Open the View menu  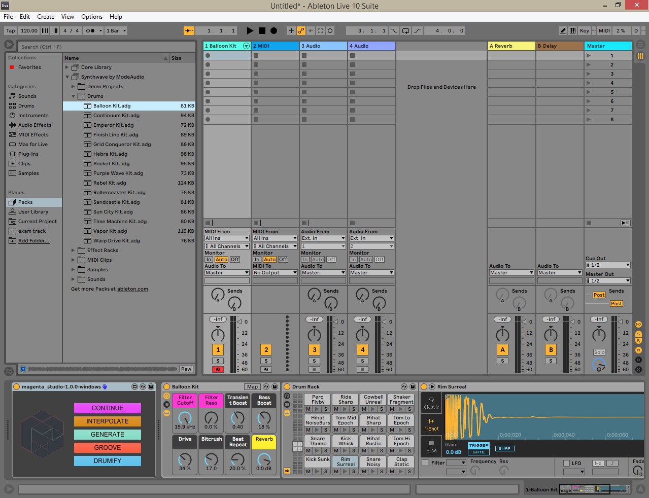67,17
